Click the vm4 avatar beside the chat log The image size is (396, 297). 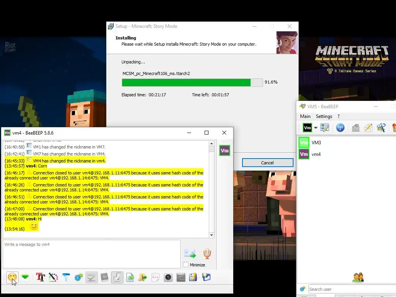(x=225, y=150)
